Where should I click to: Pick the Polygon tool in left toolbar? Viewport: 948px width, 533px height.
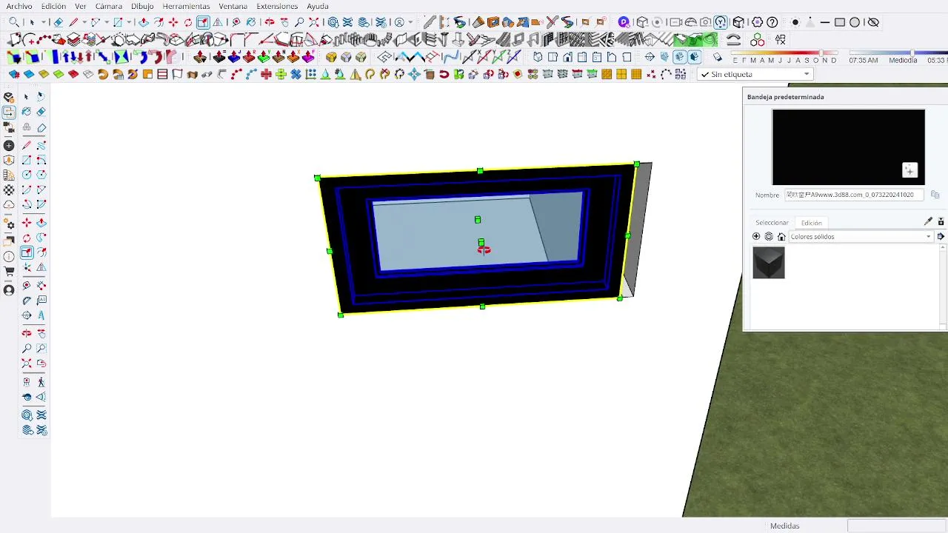41,175
